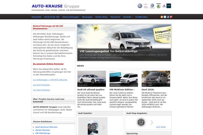The width and height of the screenshot is (203, 135).
Task: Open zur Seat Infoseite link
Action: 42,90
